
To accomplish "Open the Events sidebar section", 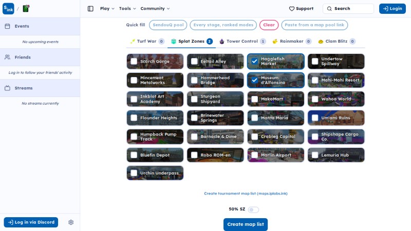I will click(x=40, y=26).
